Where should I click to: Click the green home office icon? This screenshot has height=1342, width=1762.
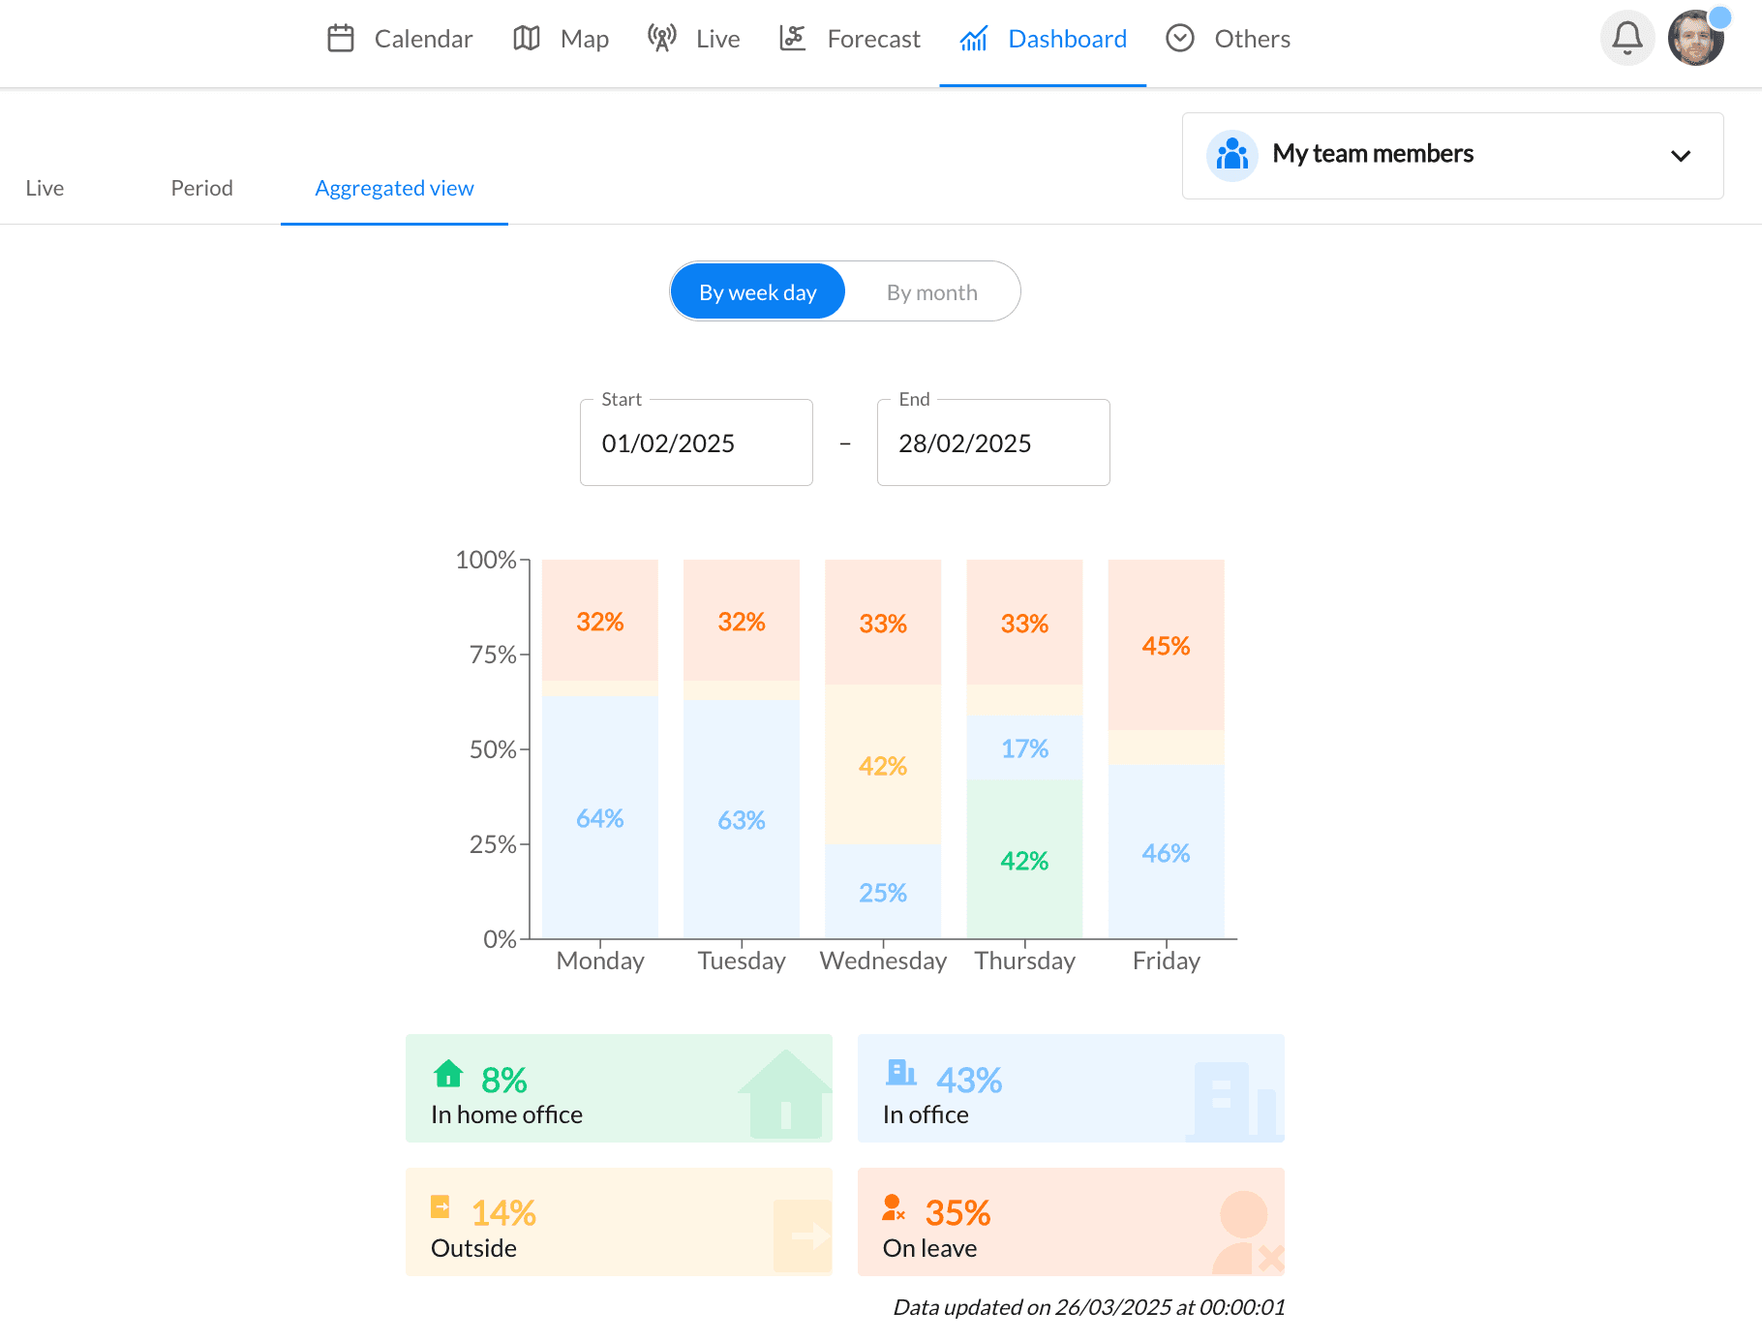coord(447,1075)
